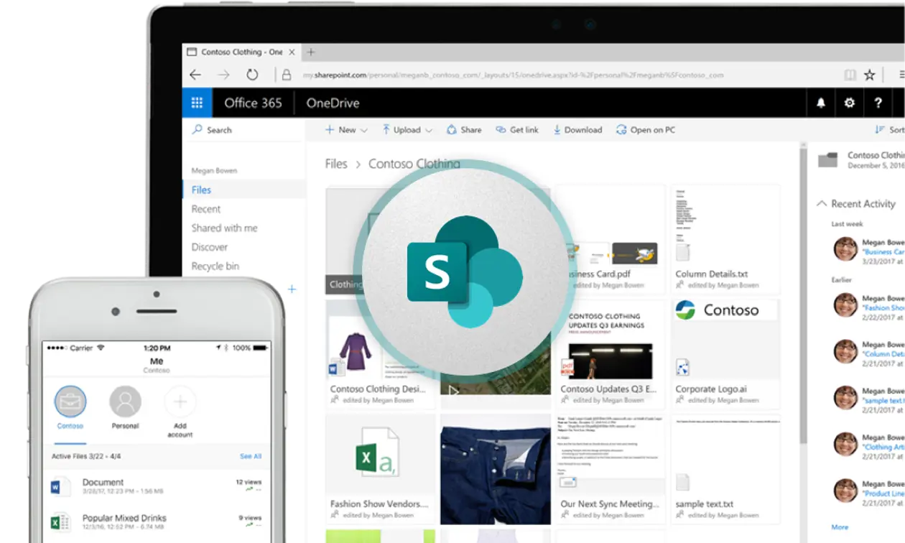The width and height of the screenshot is (905, 543).
Task: Tap the Add account plus circle on phone
Action: [180, 402]
